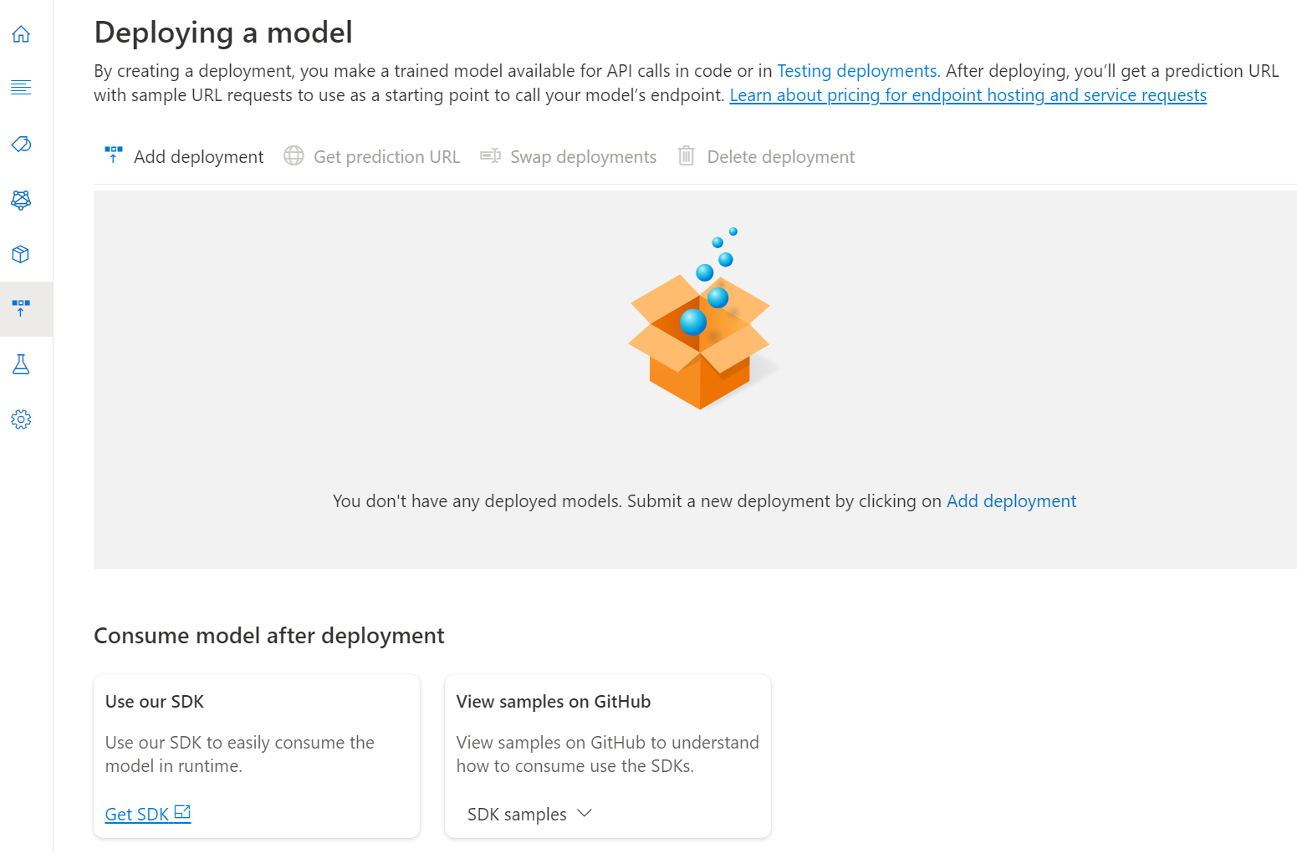Select the deploying model sidebar icon
Screen dimensions: 1297x853
click(x=21, y=308)
